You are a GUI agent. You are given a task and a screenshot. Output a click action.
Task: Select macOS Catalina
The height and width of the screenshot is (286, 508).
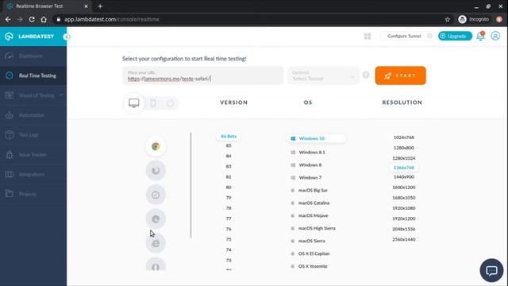(x=310, y=203)
